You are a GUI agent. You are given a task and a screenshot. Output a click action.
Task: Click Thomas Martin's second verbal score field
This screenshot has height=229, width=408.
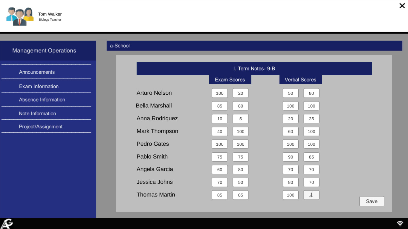(311, 195)
